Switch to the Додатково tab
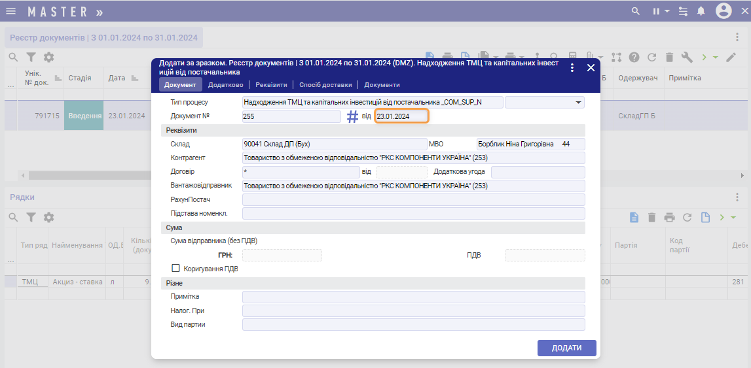751x368 pixels. coord(225,85)
